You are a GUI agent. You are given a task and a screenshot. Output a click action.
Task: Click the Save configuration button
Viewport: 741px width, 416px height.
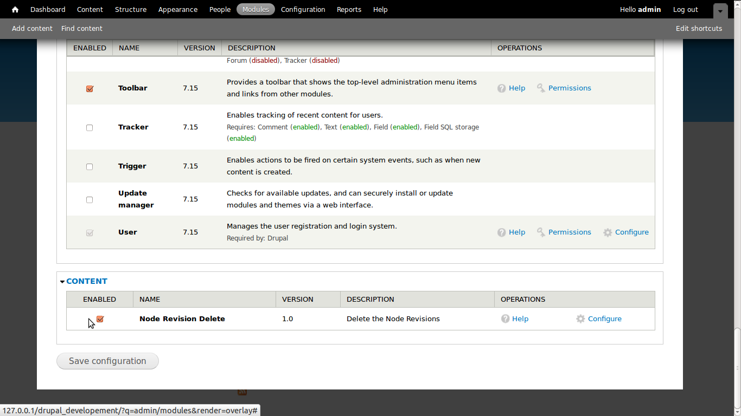[107, 361]
